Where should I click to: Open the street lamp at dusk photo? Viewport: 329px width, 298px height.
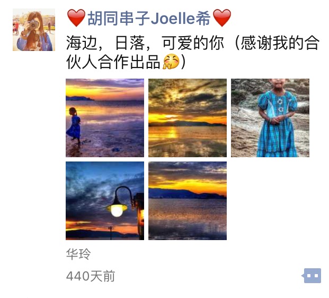click(105, 201)
